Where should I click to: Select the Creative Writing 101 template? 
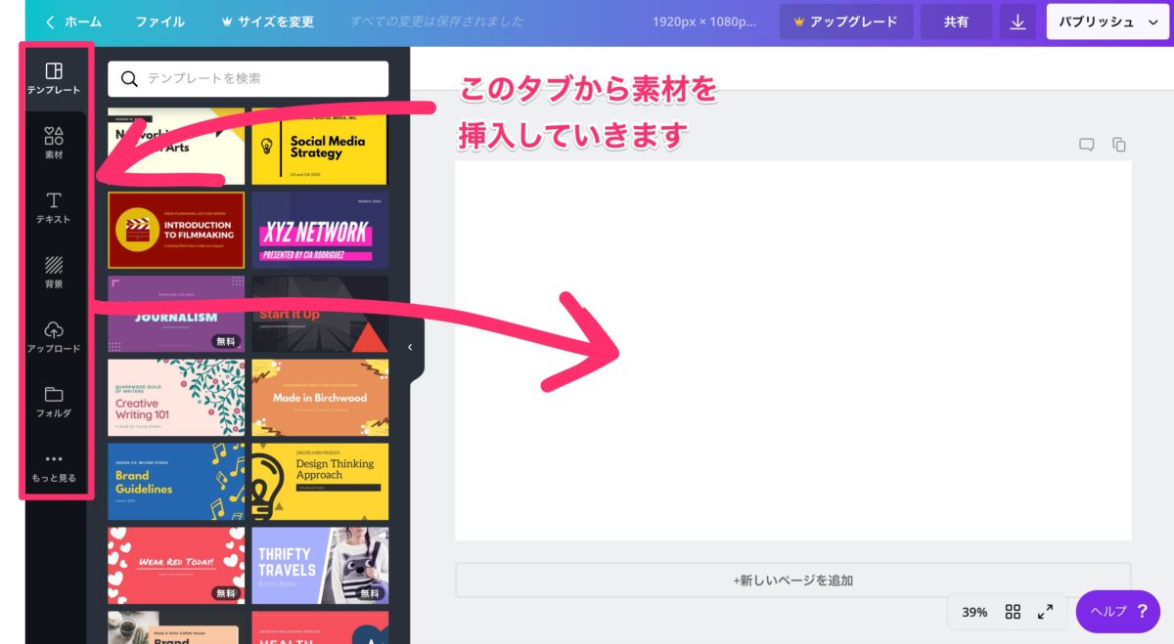tap(176, 398)
